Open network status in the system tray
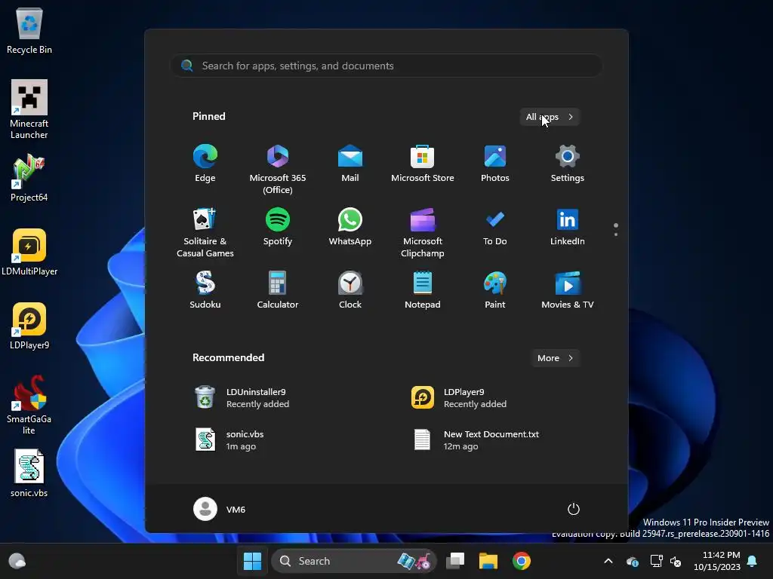Screen dimensions: 773x579 [656, 561]
